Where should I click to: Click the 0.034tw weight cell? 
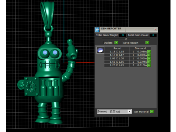click(x=142, y=62)
